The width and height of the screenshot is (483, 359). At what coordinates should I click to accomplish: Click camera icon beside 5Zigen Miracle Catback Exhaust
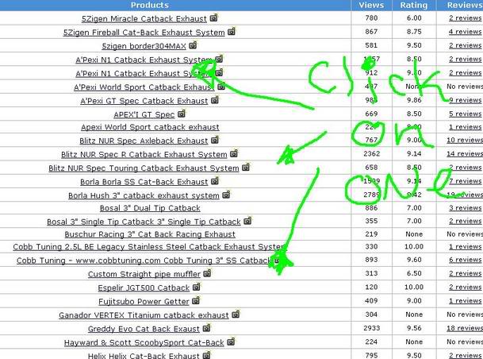[x=215, y=18]
